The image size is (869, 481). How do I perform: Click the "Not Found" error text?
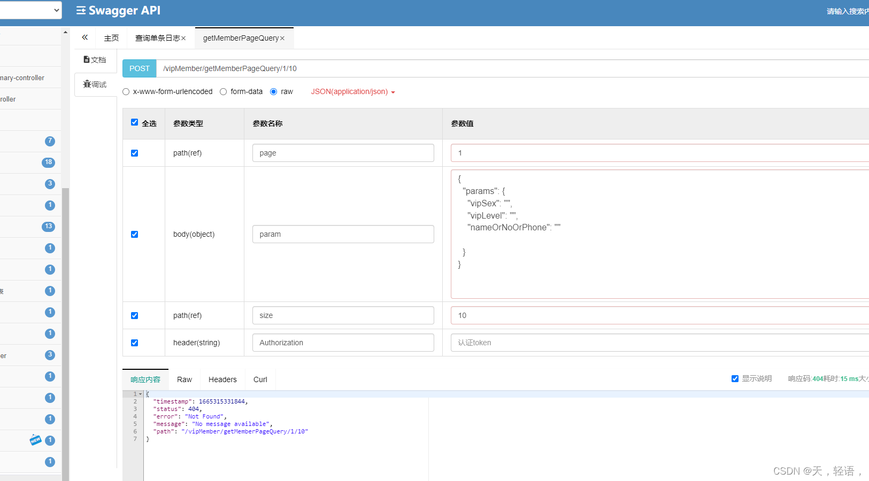click(x=205, y=416)
